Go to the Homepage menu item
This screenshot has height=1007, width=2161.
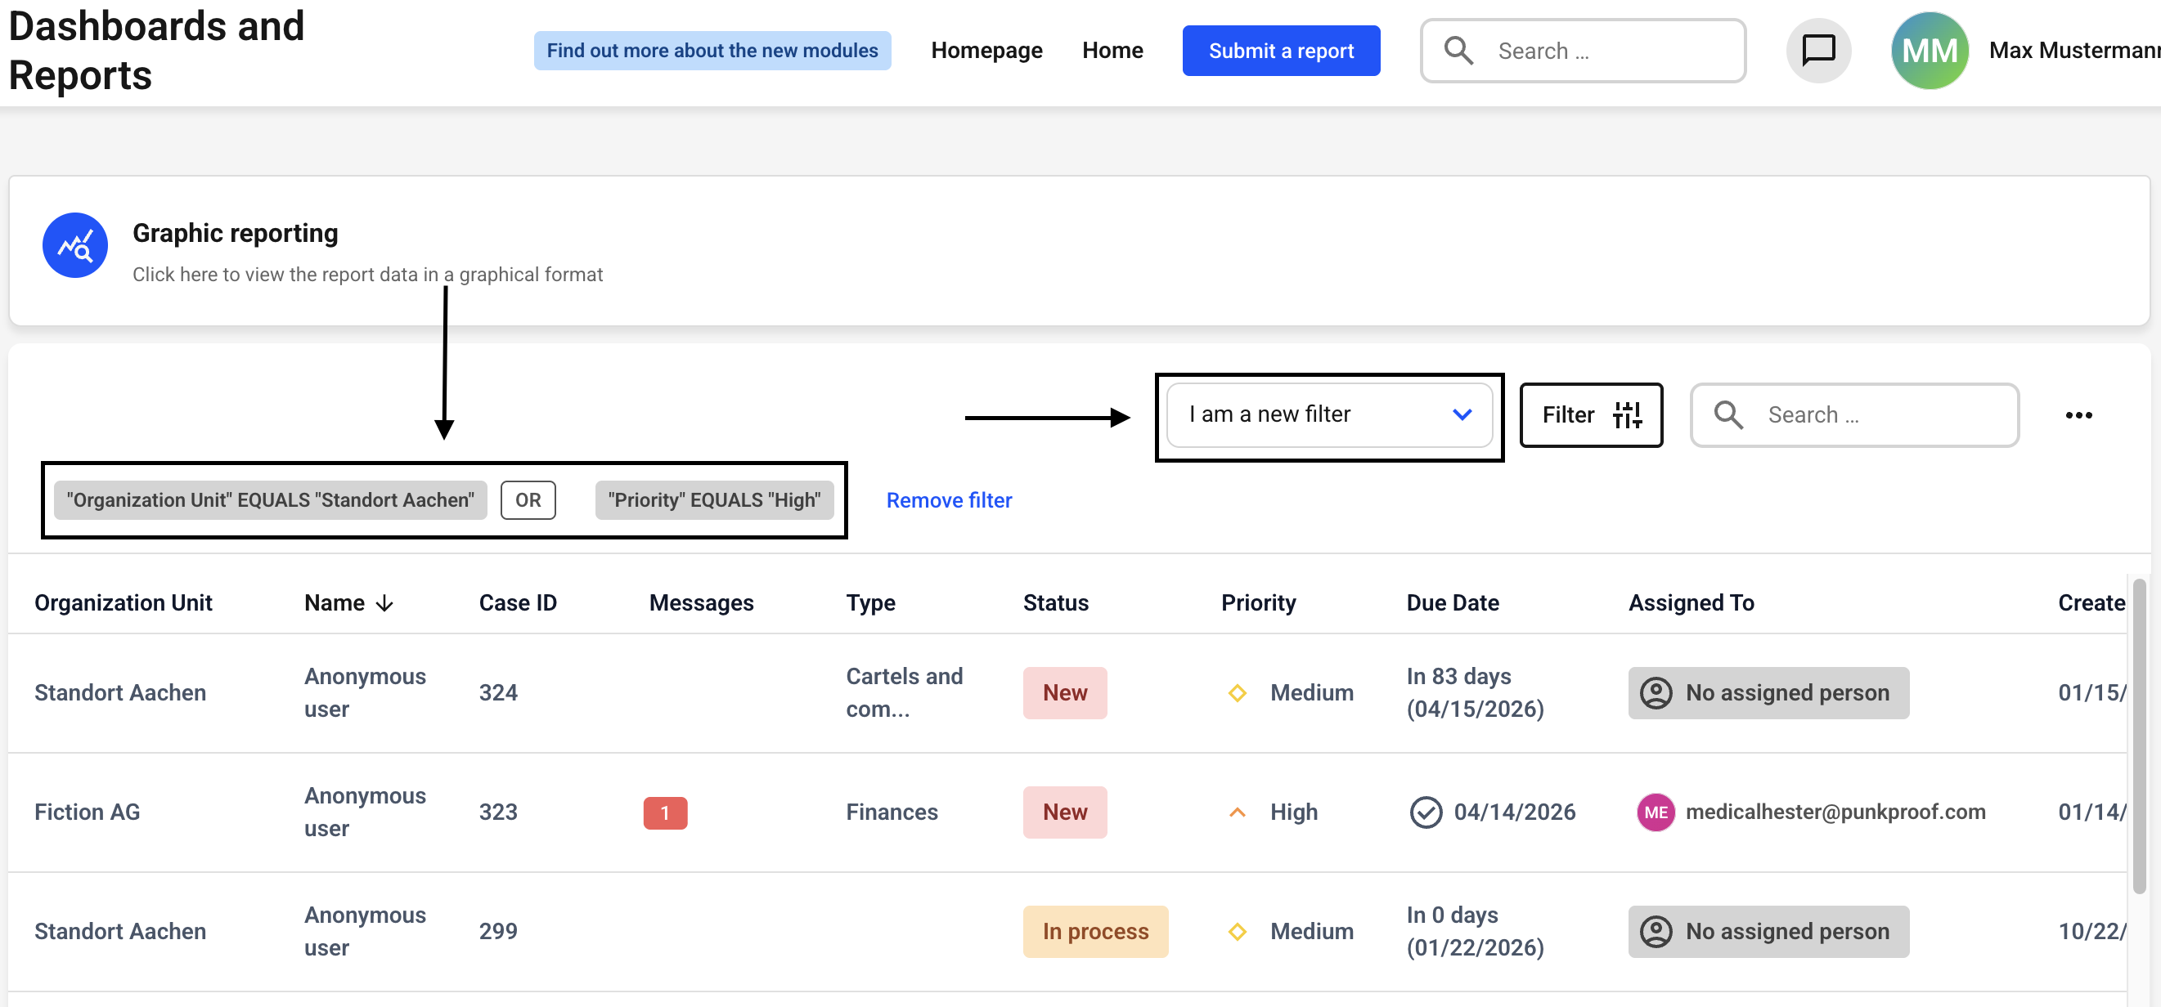point(986,51)
